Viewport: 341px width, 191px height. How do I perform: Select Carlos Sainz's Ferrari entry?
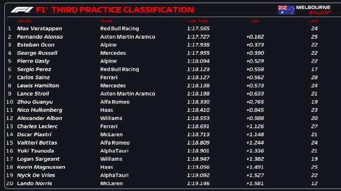[x=109, y=77]
